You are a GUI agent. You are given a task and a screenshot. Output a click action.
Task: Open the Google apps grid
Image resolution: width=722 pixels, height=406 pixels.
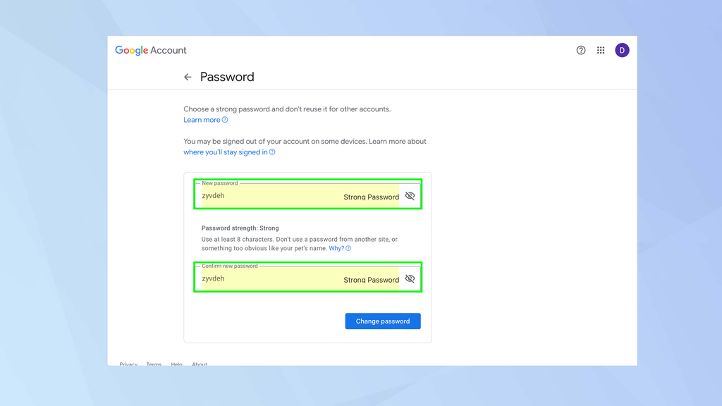tap(601, 50)
